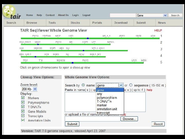
Task: Select the name radio button
Action: 83,85
